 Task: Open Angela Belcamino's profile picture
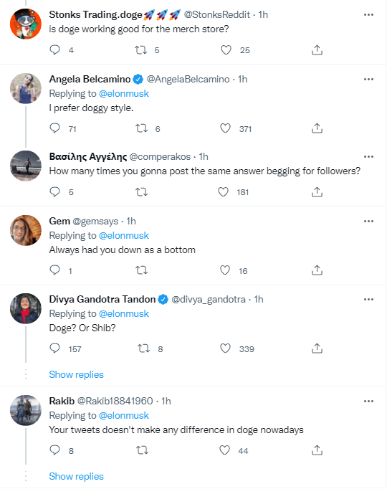(26, 88)
